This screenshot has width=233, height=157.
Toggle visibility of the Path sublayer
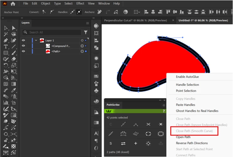pyautogui.click(x=23, y=51)
